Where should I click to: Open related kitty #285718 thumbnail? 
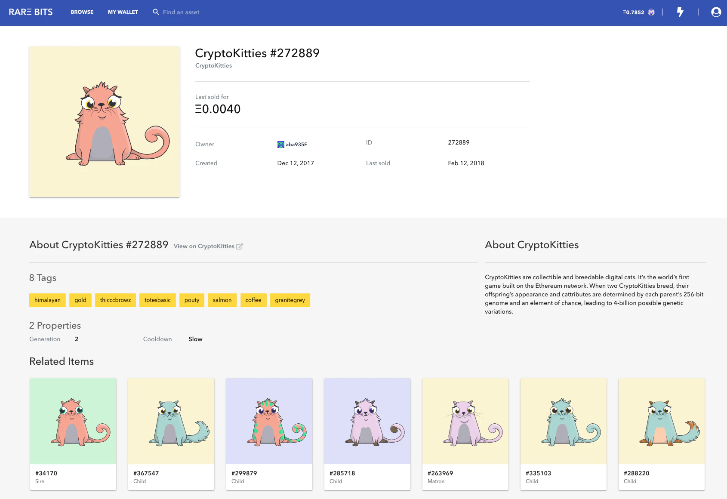367,421
